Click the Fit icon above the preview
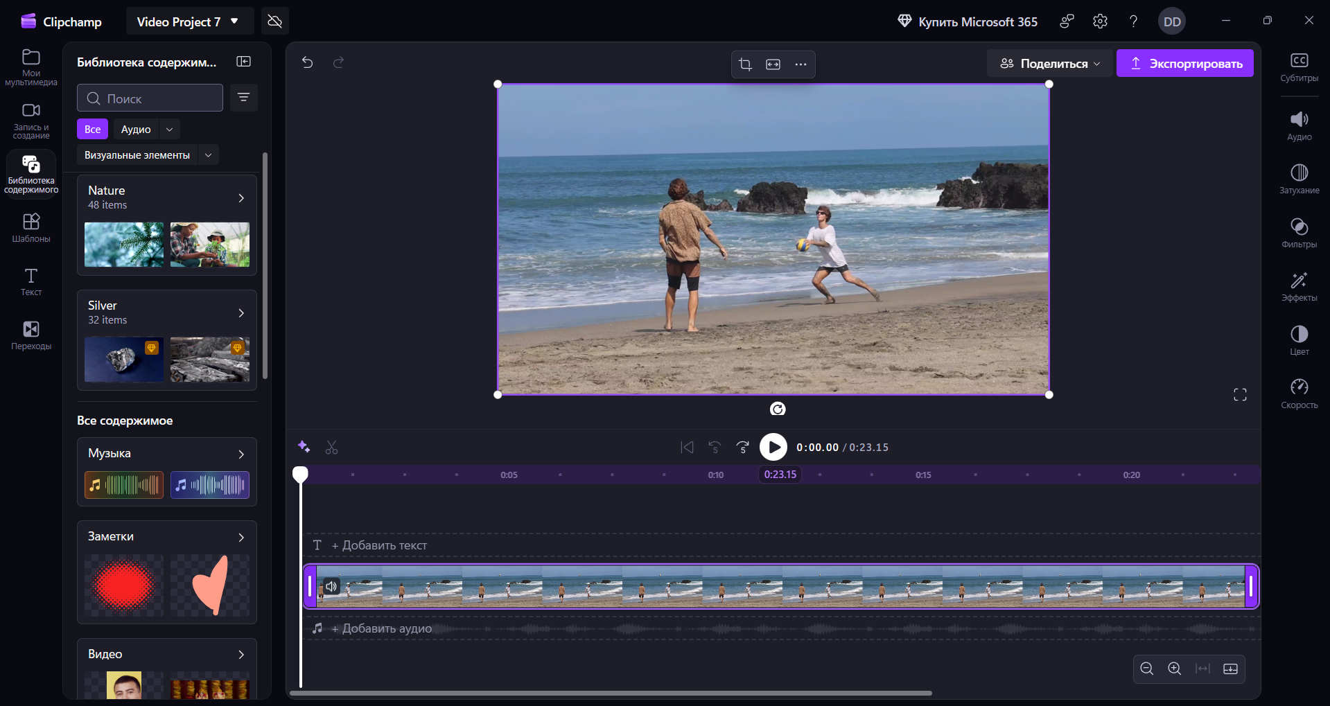The image size is (1330, 706). coord(773,64)
